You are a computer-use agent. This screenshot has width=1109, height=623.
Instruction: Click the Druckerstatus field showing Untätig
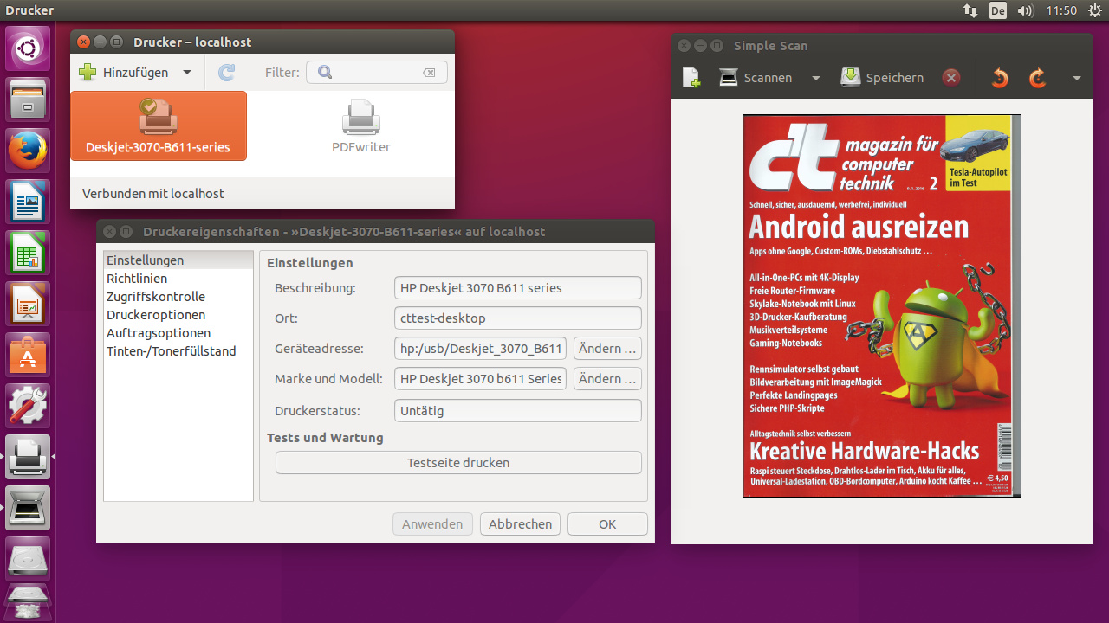(x=517, y=411)
